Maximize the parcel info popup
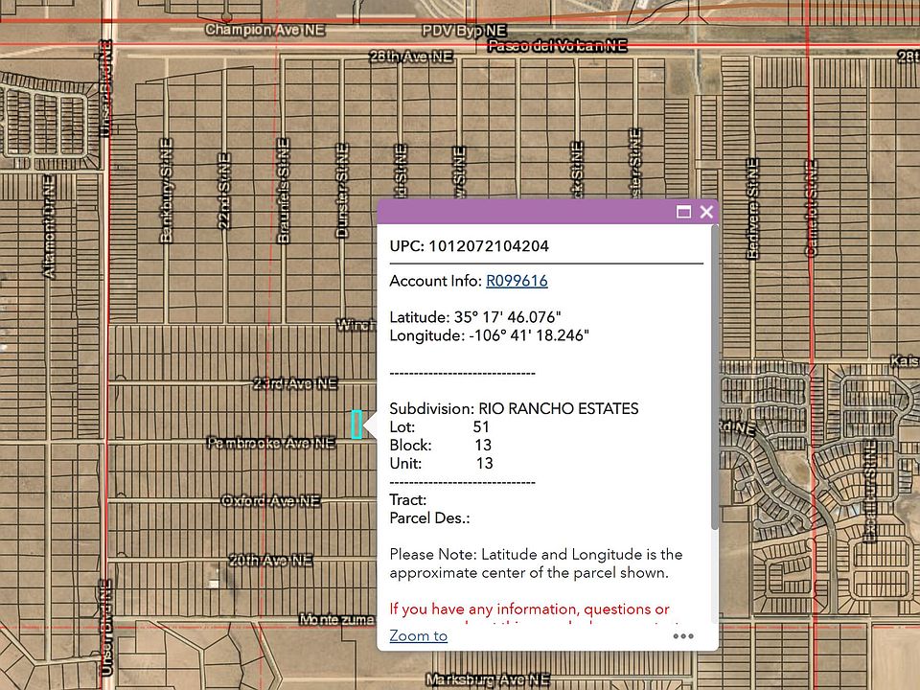The width and height of the screenshot is (920, 690). [683, 212]
